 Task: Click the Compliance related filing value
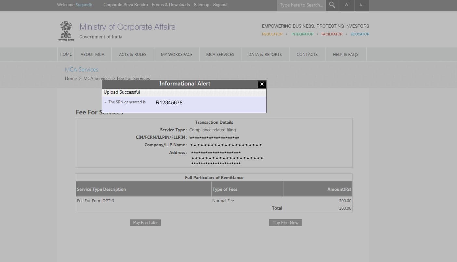point(213,130)
